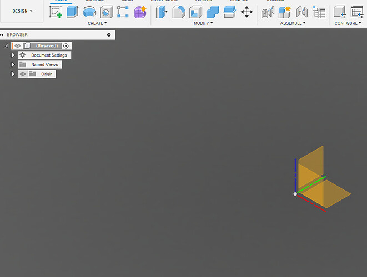
Task: Activate the Unsaved component radio button
Action: (x=66, y=46)
